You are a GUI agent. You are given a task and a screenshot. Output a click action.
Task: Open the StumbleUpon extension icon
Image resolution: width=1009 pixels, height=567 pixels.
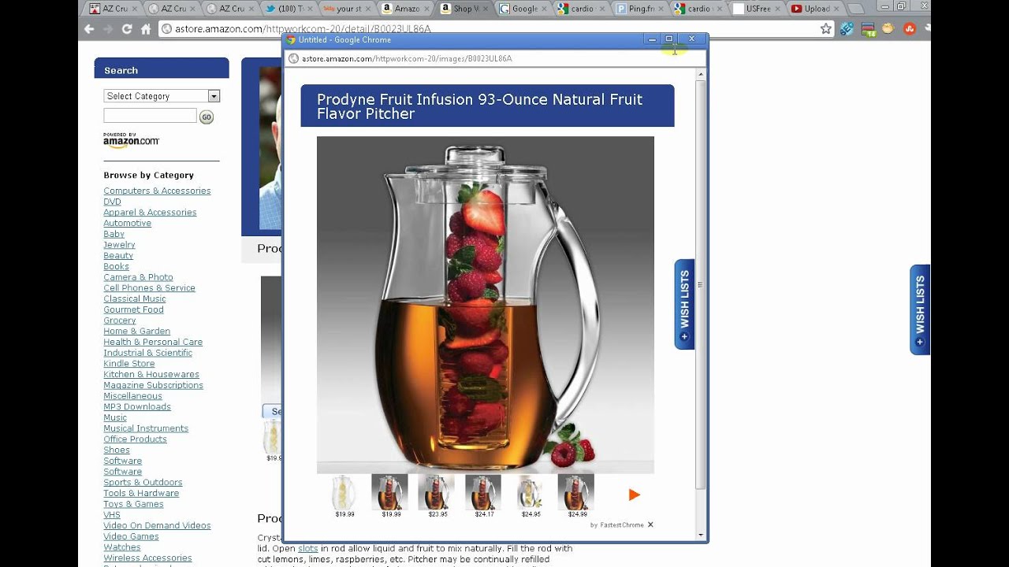point(909,29)
